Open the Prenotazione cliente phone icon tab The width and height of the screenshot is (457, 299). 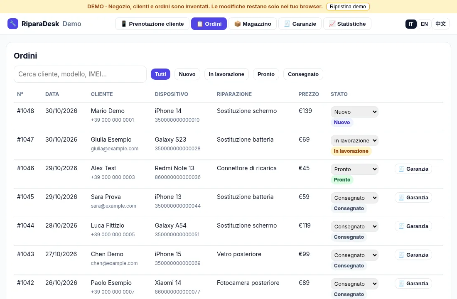click(x=152, y=24)
